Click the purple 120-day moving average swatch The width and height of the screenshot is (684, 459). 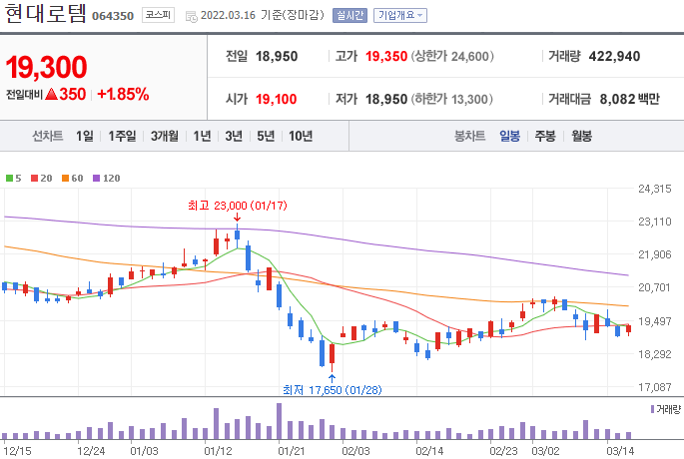pos(97,178)
